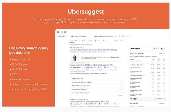Screen dimensions: 171x112
Task: Open the Keyword Research sitelink
Action: (95, 74)
